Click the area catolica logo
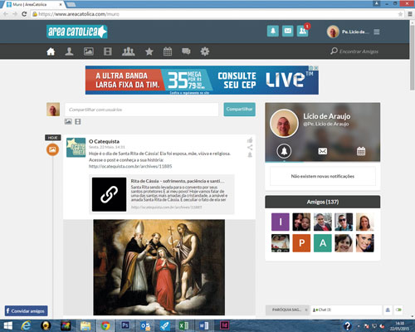This screenshot has width=415, height=332. 77,32
